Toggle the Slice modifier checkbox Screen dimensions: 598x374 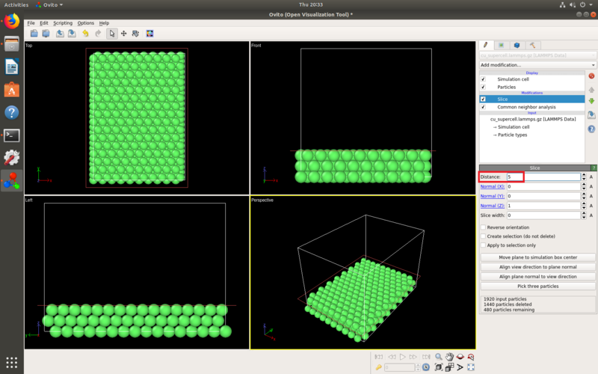pos(483,99)
